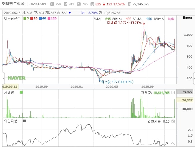This screenshot has height=147, width=195.
Task: Click the 2020.01 date axis label
Action: click(77, 86)
